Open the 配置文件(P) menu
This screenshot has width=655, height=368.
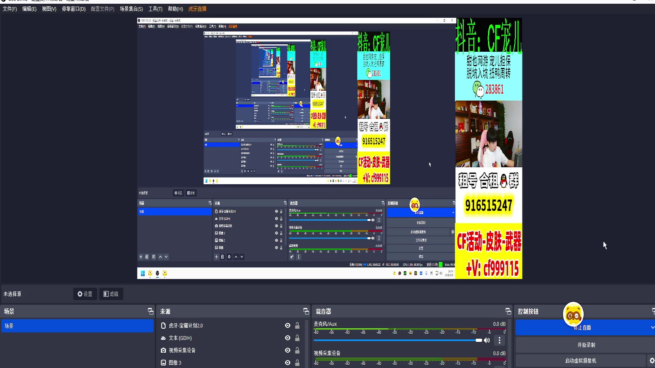coord(102,9)
